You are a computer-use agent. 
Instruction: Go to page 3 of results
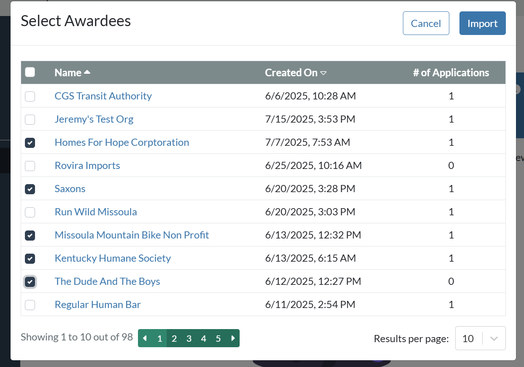(189, 338)
